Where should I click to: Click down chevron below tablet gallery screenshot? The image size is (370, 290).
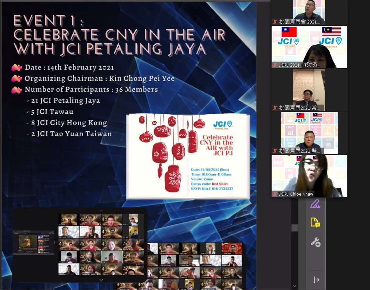101,280
